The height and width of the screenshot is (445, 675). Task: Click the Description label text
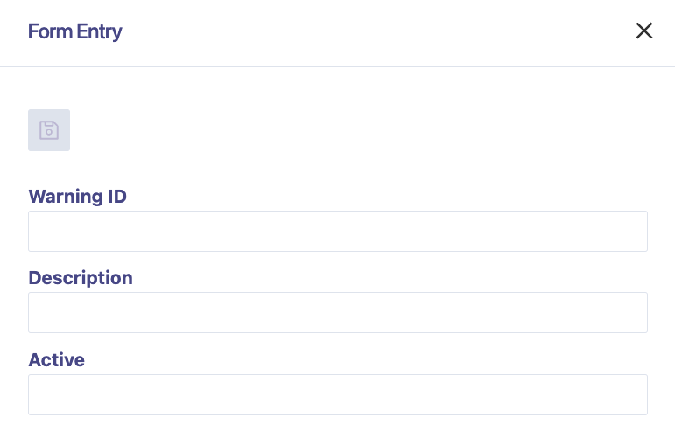81,278
